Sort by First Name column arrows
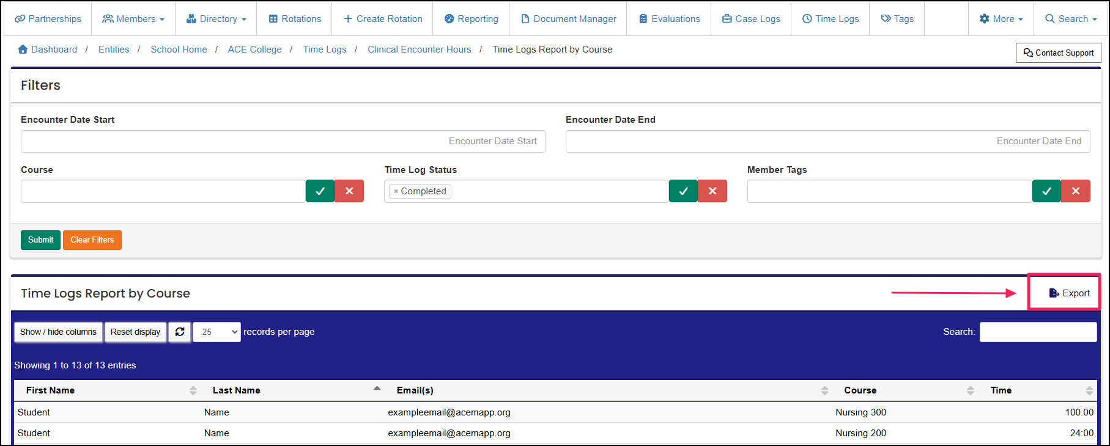 [x=193, y=390]
